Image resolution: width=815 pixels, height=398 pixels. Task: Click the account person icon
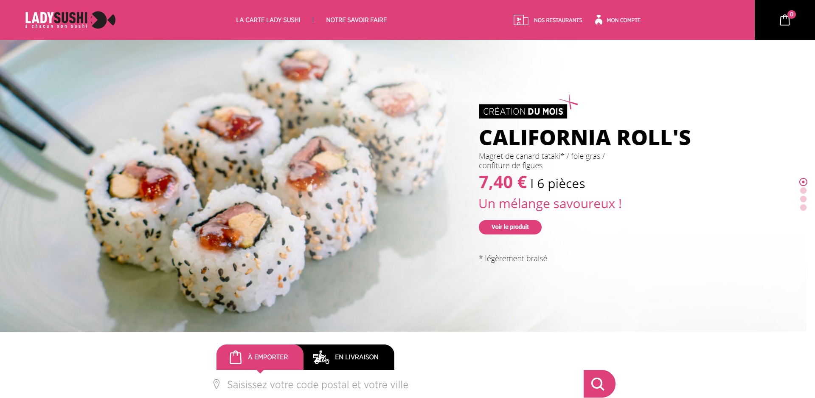click(599, 20)
